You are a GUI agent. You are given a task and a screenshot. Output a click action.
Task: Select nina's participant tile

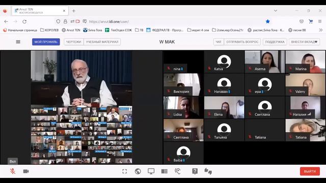pos(183,62)
